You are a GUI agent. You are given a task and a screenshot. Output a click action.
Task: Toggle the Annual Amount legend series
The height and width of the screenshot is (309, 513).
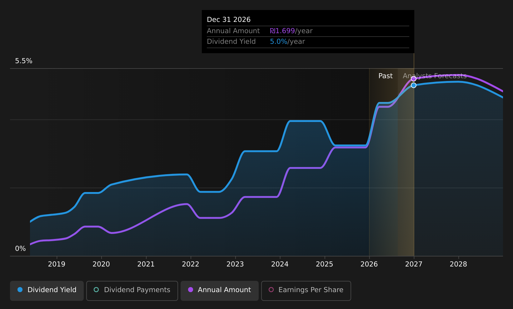[220, 291]
